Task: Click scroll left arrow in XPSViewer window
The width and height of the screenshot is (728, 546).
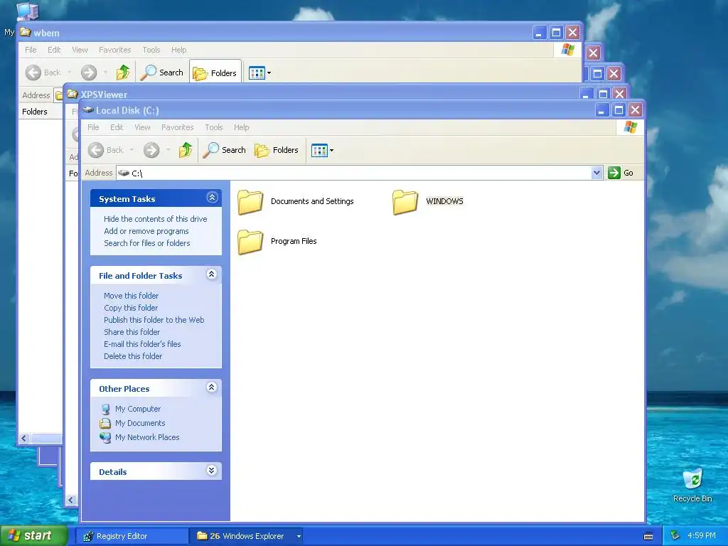Action: [71, 500]
